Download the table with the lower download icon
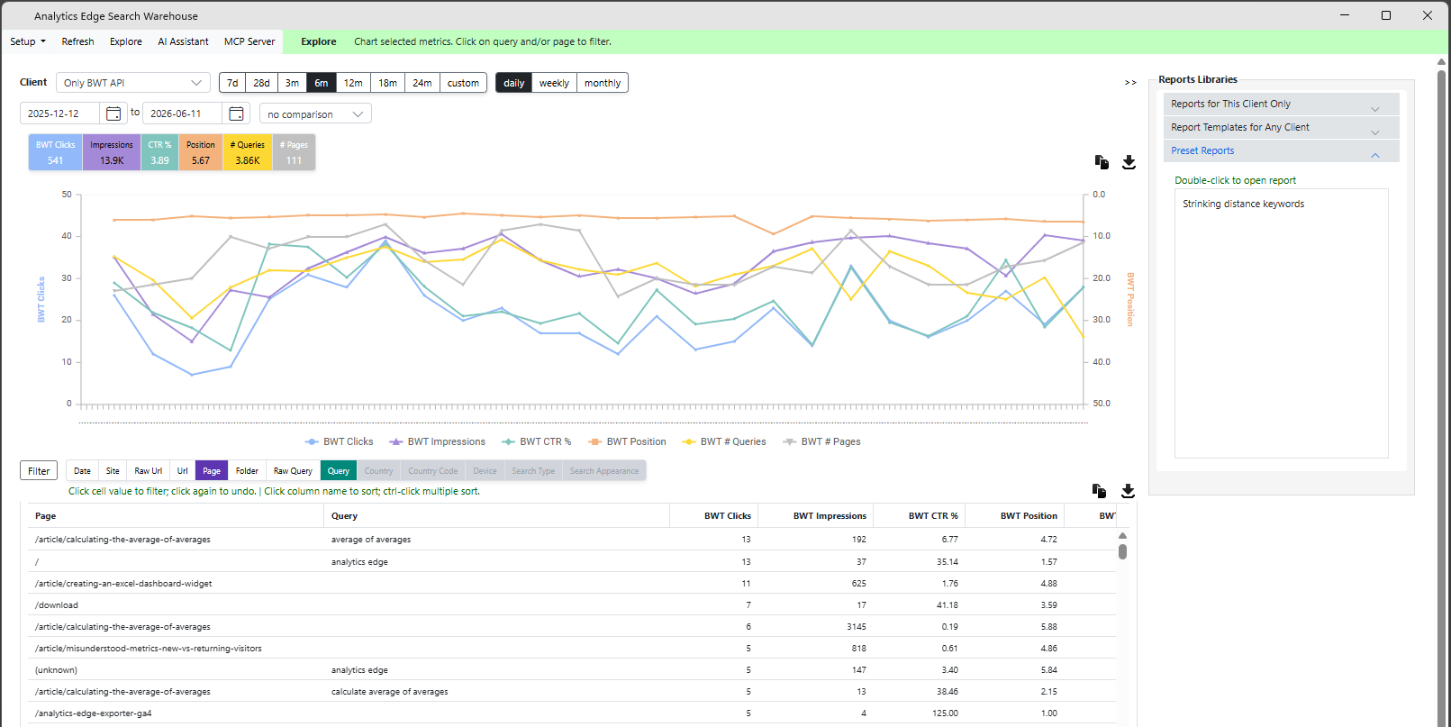Screen dimensions: 1451x727 click(x=1128, y=491)
